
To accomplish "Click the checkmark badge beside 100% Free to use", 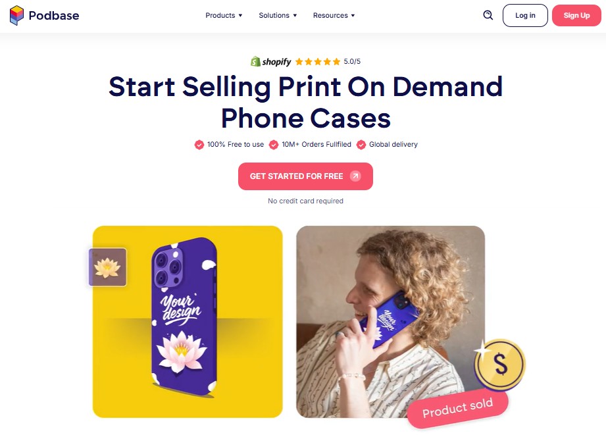I will point(199,145).
